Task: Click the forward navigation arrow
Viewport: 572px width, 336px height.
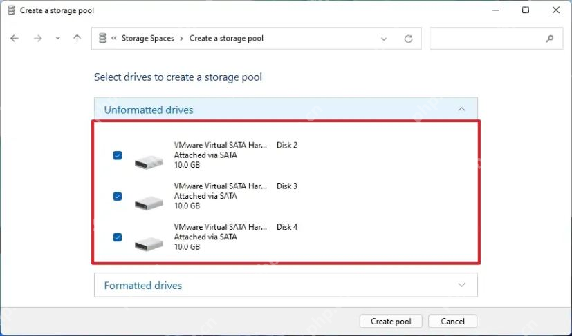Action: [37, 38]
